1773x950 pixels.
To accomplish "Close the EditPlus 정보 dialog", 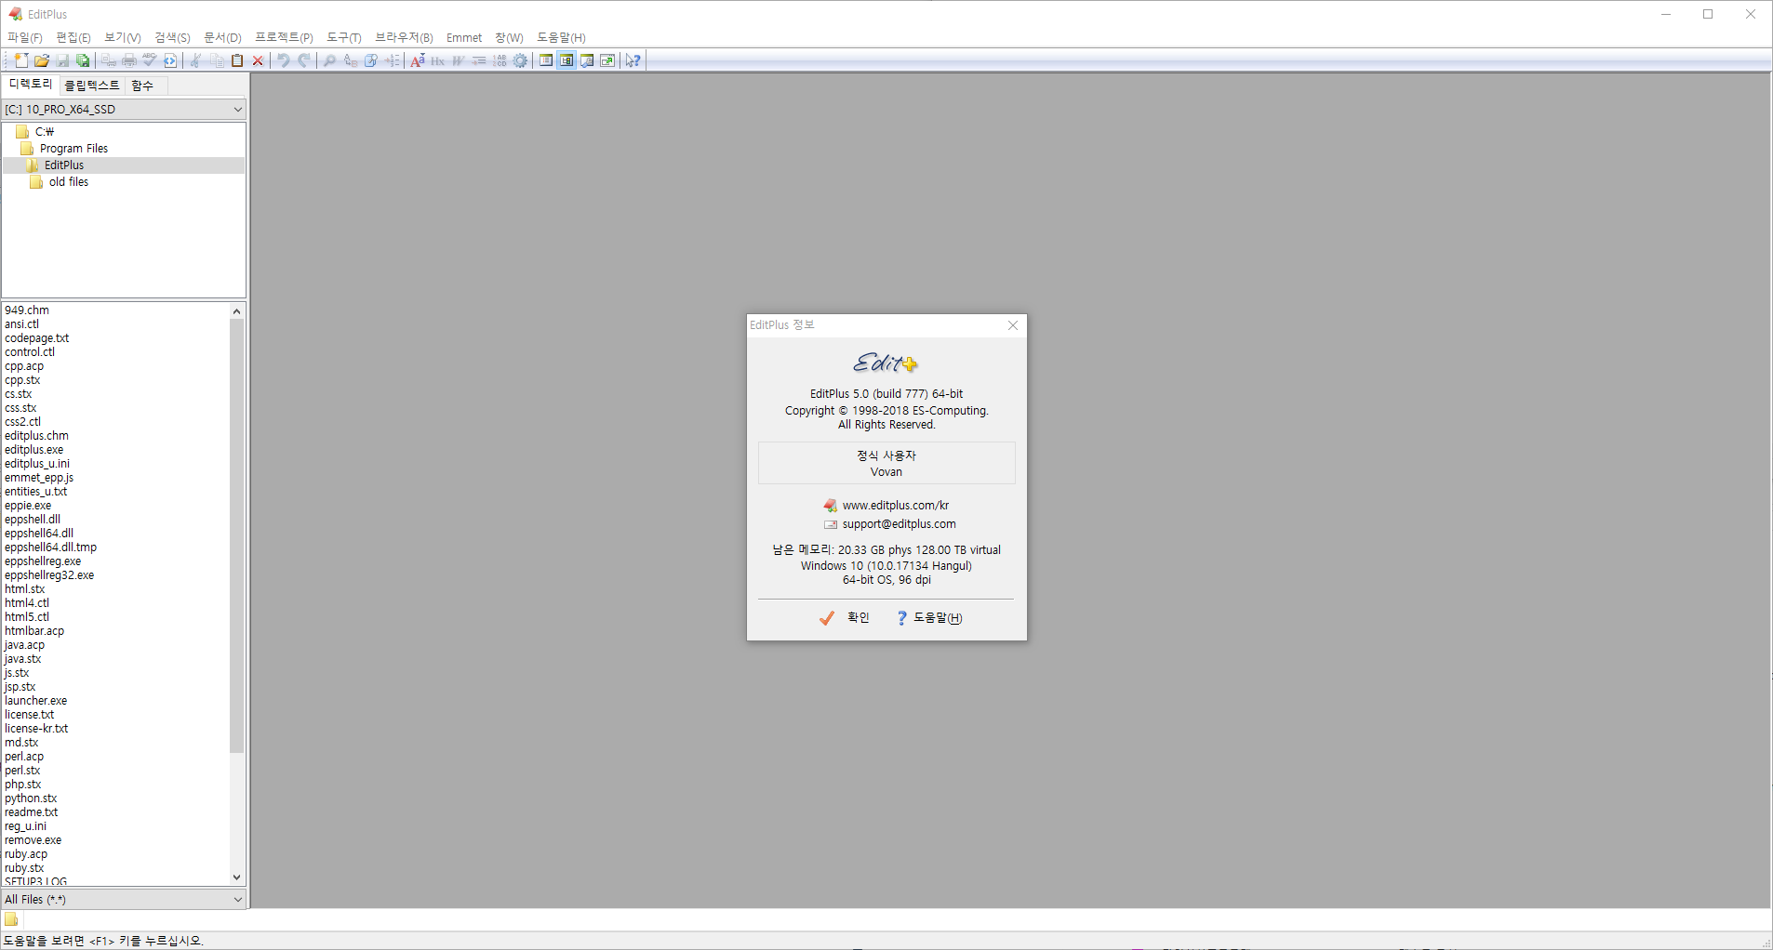I will 1013,325.
